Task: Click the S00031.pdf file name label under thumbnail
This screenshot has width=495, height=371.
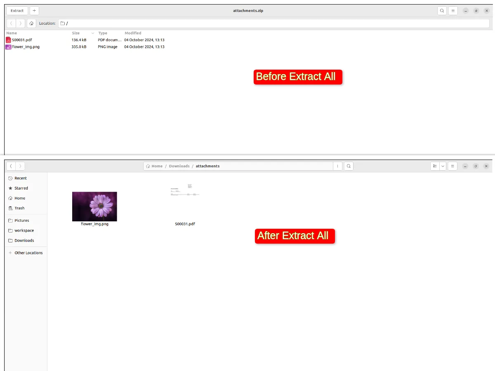Action: click(x=185, y=224)
